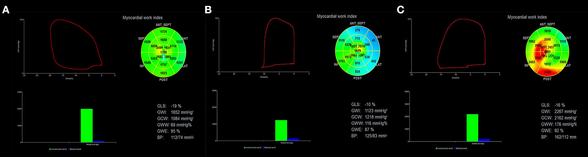
Task: Click the green Constructive work legend swatch in panel A
Action: tap(50, 149)
